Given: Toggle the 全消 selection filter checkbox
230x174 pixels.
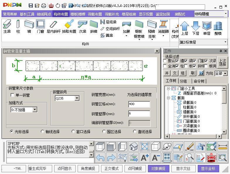Looking at the screenshot, I should click(165, 66).
